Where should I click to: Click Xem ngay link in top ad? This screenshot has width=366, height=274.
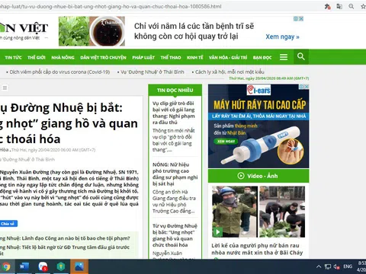282,37
